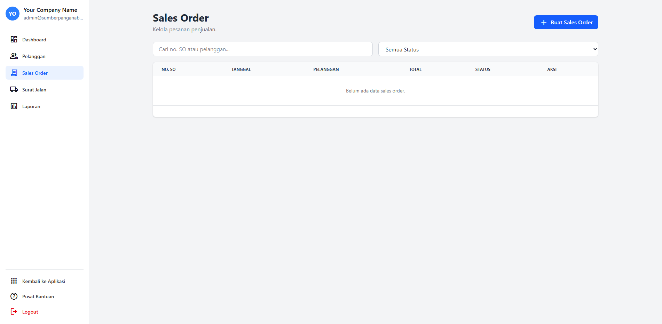Sort by the NO. SO column header
The image size is (662, 324).
coord(168,69)
